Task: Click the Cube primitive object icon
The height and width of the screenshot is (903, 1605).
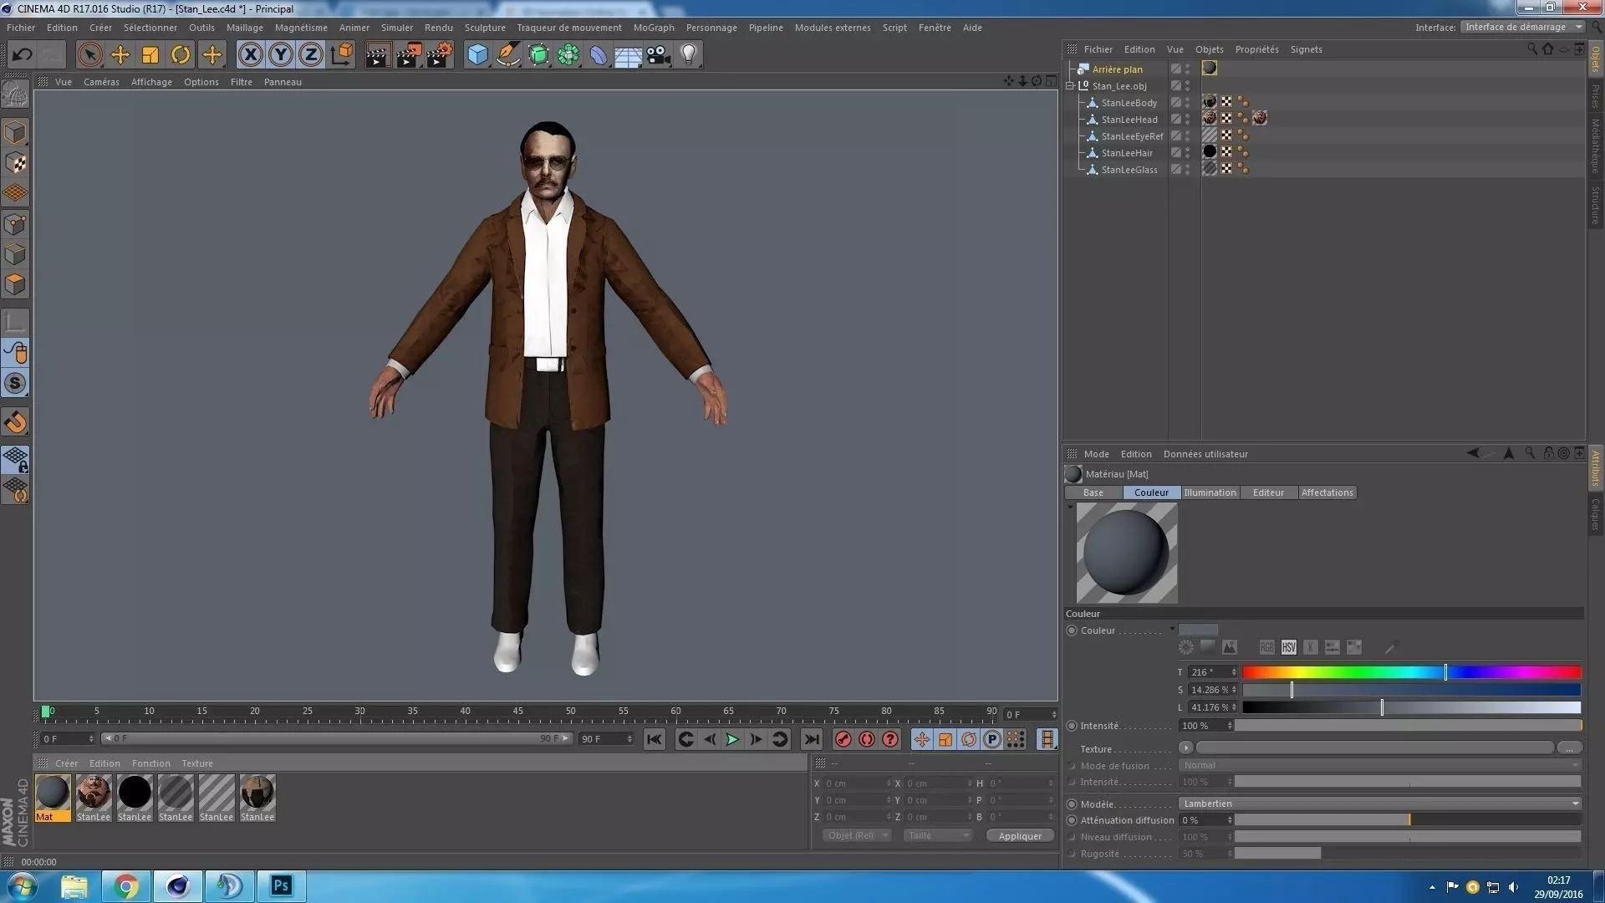Action: [x=477, y=55]
